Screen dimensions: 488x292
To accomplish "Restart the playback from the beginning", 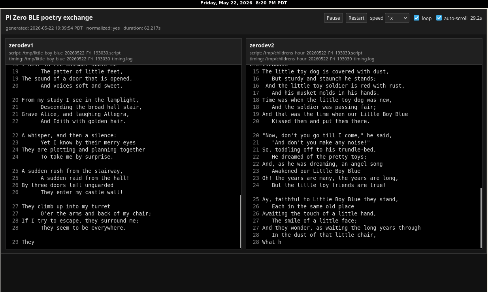I will tap(356, 18).
